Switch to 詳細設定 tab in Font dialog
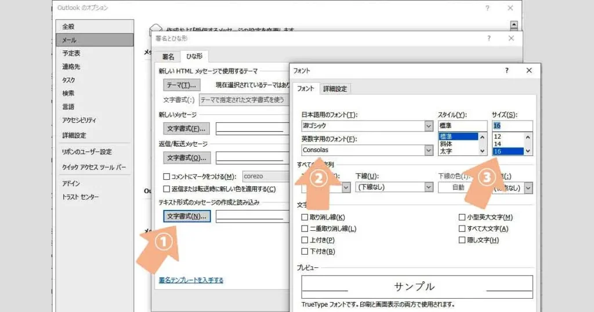 click(x=335, y=89)
